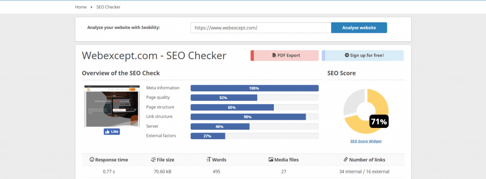Open the SEO Checker breadcrumb
The width and height of the screenshot is (486, 179).
108,7
